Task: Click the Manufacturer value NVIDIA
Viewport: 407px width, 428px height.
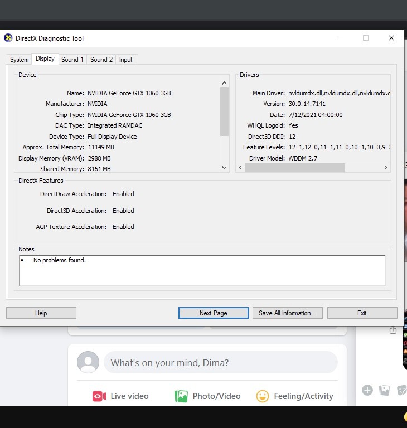Action: point(98,104)
